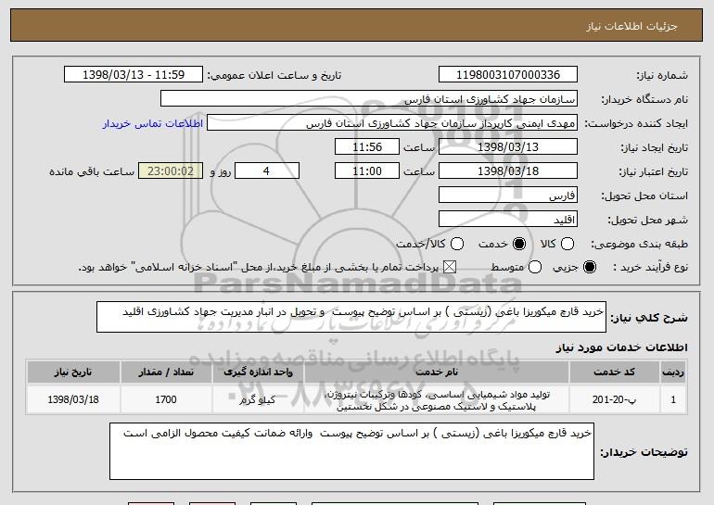Click row number 1 cell

pos(673,399)
